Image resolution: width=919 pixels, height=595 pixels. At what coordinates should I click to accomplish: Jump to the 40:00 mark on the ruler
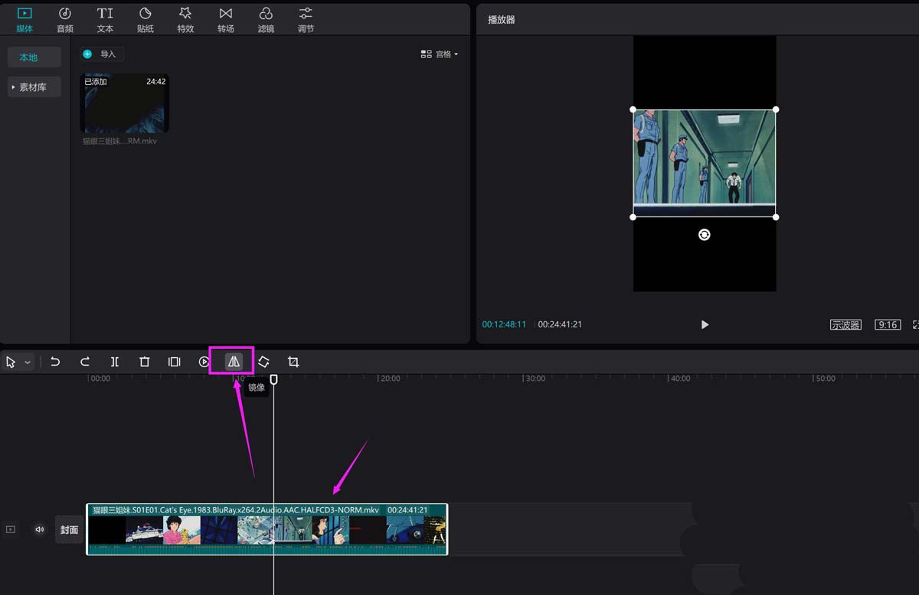click(680, 379)
